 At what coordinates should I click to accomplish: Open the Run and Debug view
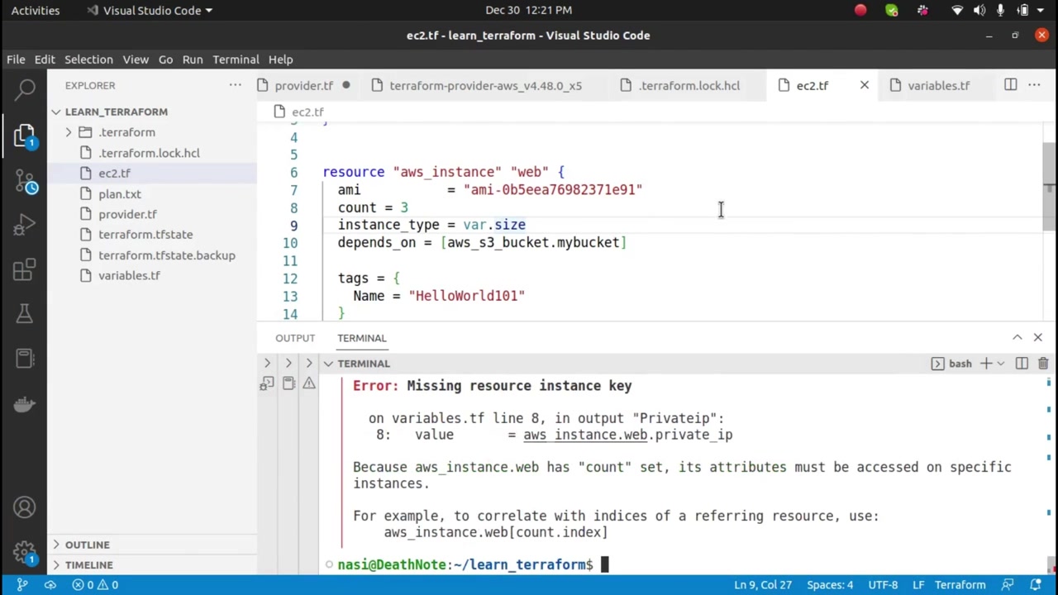(x=25, y=225)
